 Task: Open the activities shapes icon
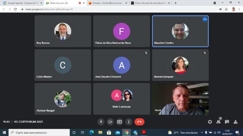coord(236,122)
